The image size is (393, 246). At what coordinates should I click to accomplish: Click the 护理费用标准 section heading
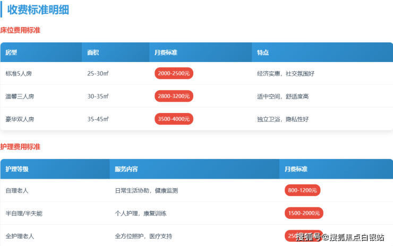click(20, 146)
